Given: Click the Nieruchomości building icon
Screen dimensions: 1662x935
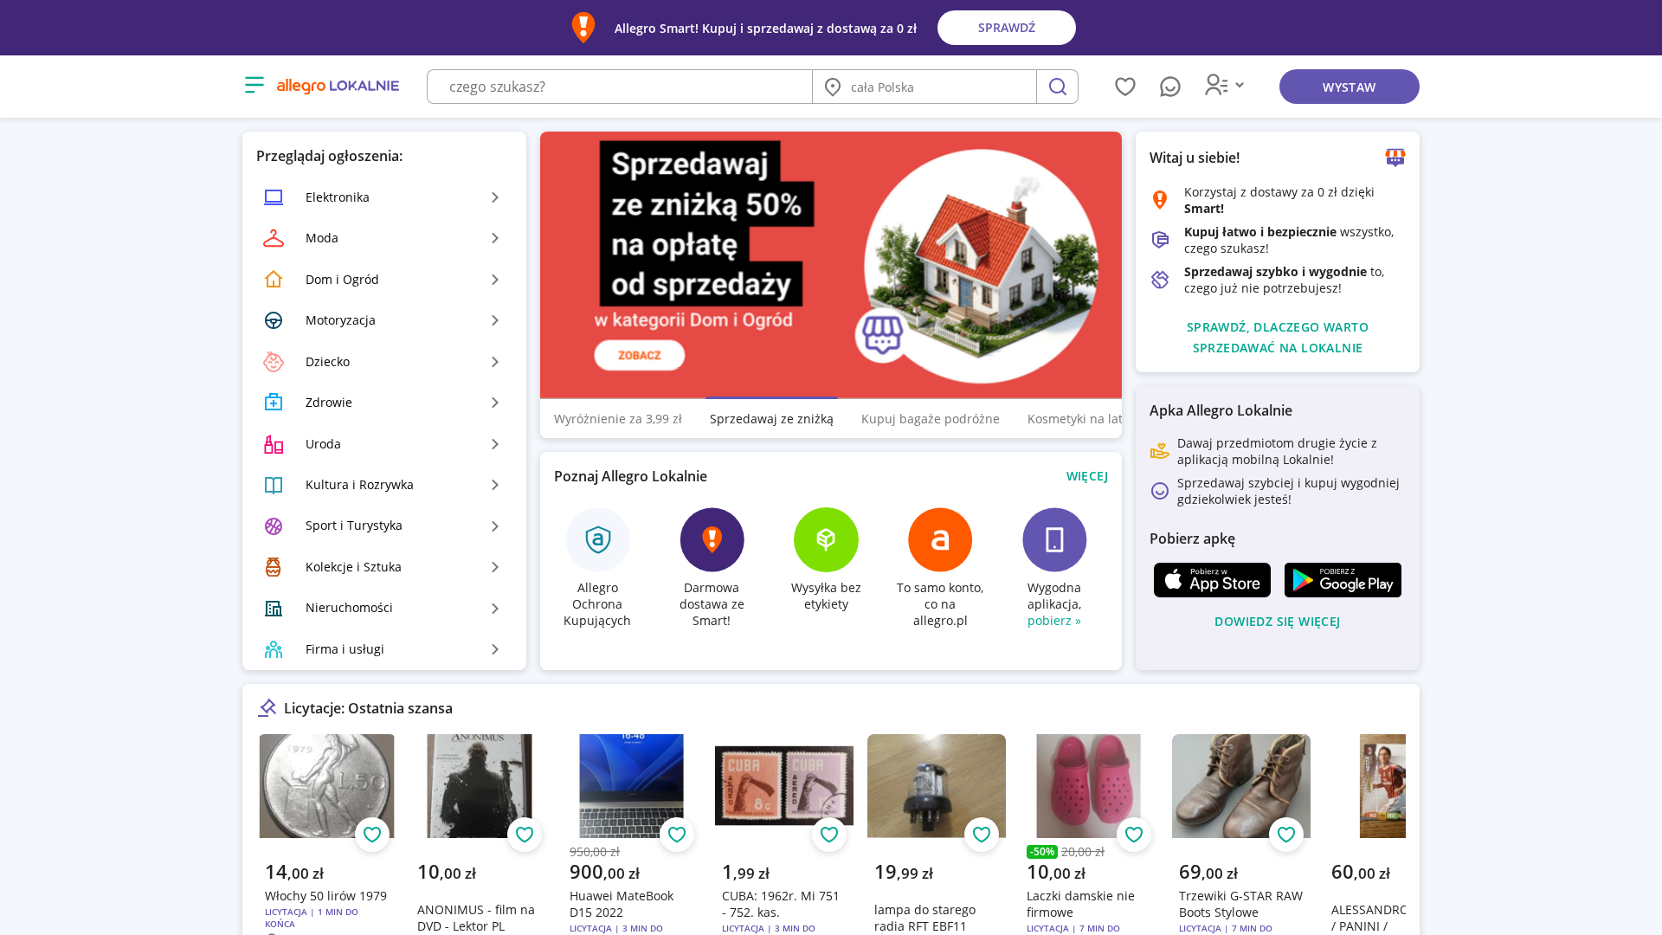Looking at the screenshot, I should [x=274, y=608].
